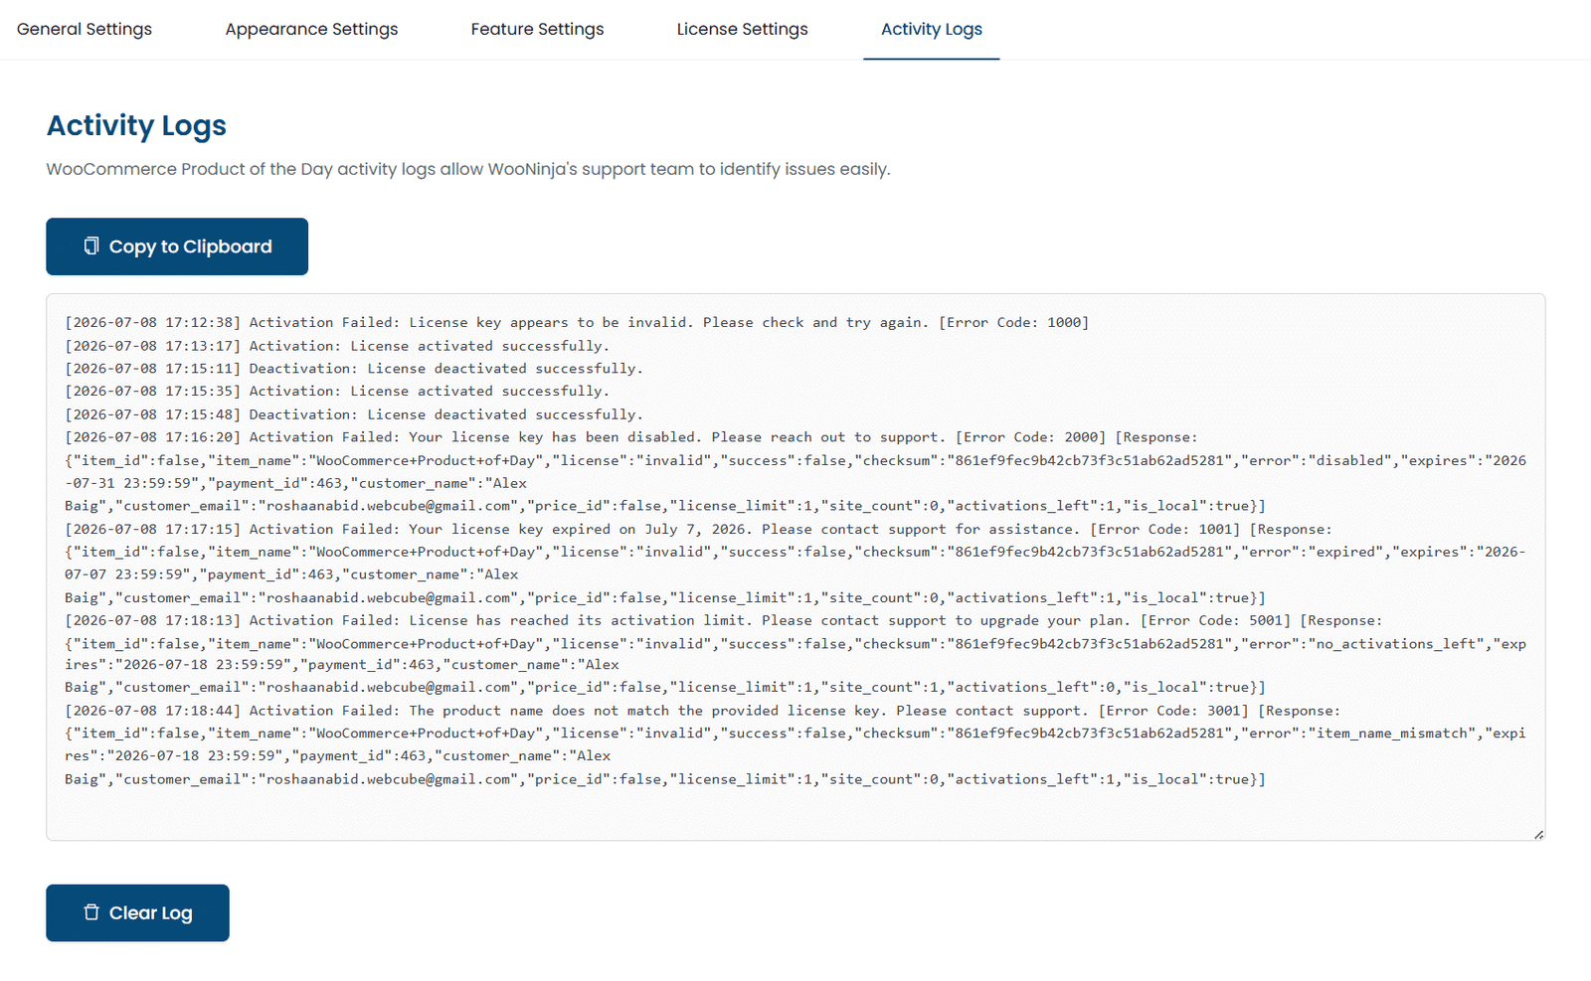Click the Activity Logs page heading

coord(136,125)
